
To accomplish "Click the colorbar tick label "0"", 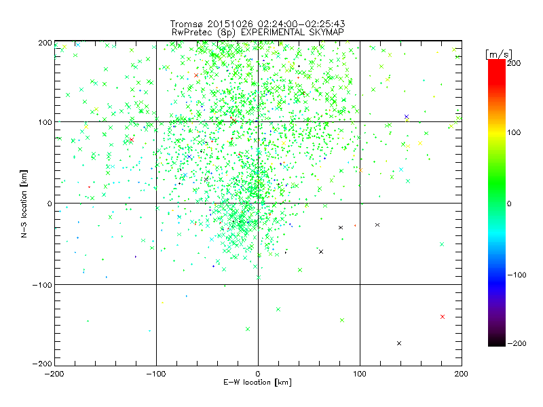I will [509, 203].
